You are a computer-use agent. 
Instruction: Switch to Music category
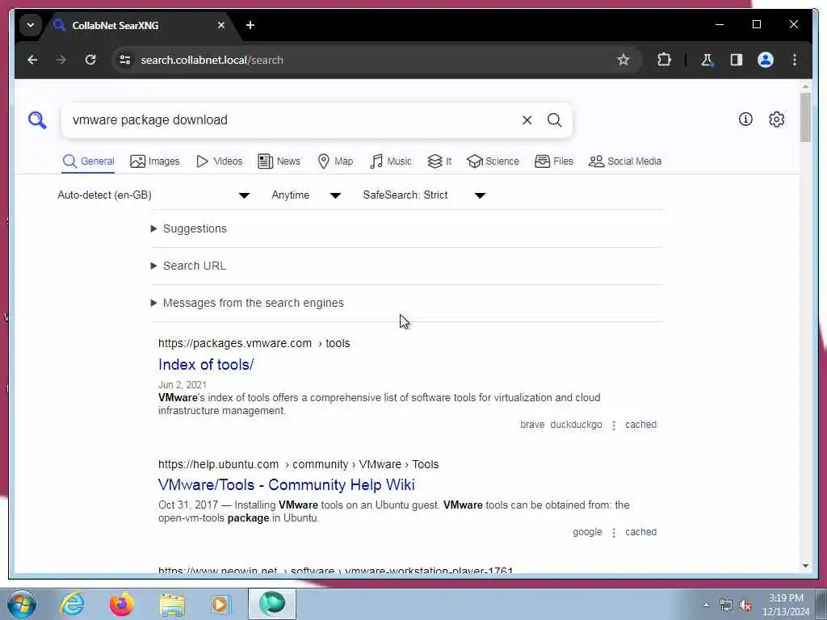coord(390,161)
